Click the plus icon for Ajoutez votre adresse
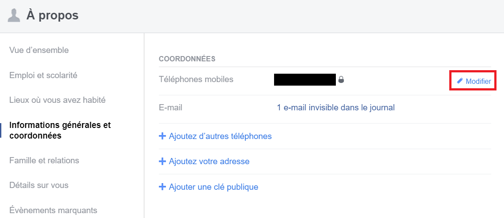 point(162,162)
